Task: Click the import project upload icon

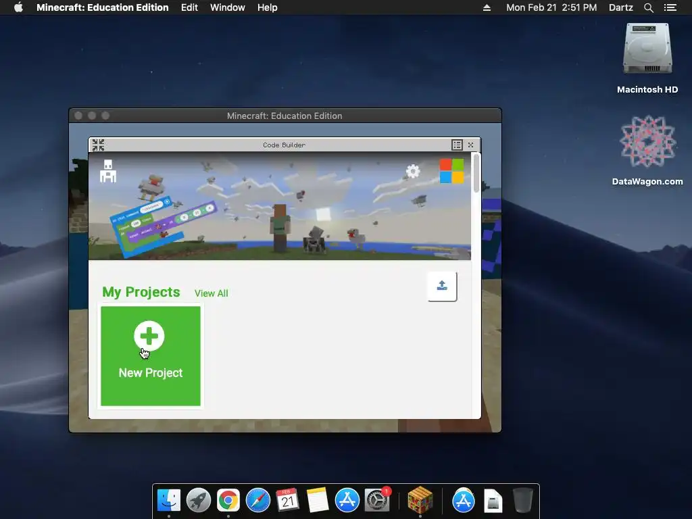Action: (x=442, y=286)
